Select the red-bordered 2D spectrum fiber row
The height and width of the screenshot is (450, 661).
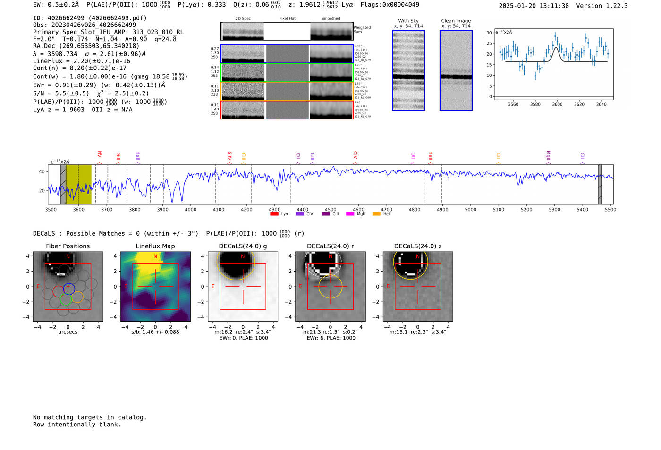click(287, 110)
